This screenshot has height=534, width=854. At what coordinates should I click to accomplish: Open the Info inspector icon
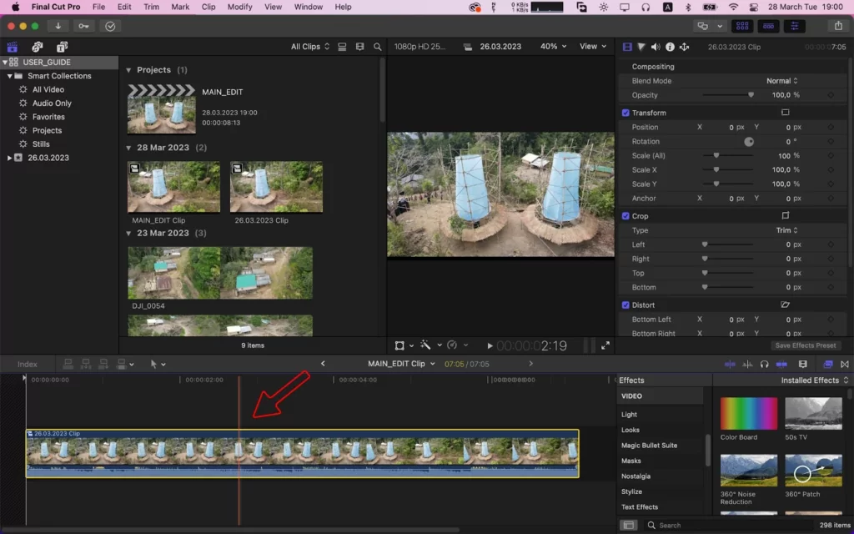pyautogui.click(x=670, y=47)
